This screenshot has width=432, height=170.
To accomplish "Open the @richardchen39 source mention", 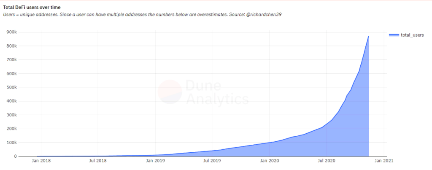I will (x=265, y=15).
